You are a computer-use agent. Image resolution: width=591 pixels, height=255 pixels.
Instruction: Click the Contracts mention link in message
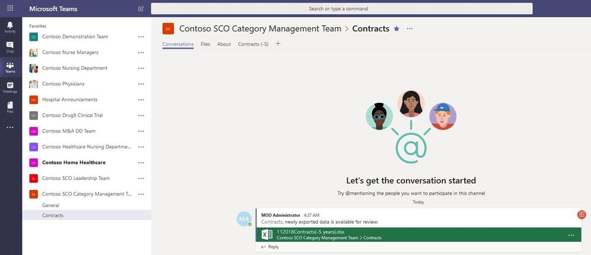point(271,222)
